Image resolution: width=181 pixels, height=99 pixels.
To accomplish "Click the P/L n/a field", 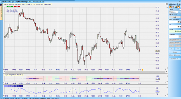I will point(175,27).
